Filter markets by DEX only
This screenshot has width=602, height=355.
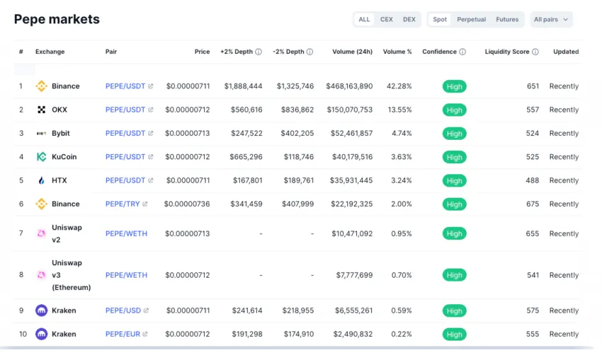point(409,20)
